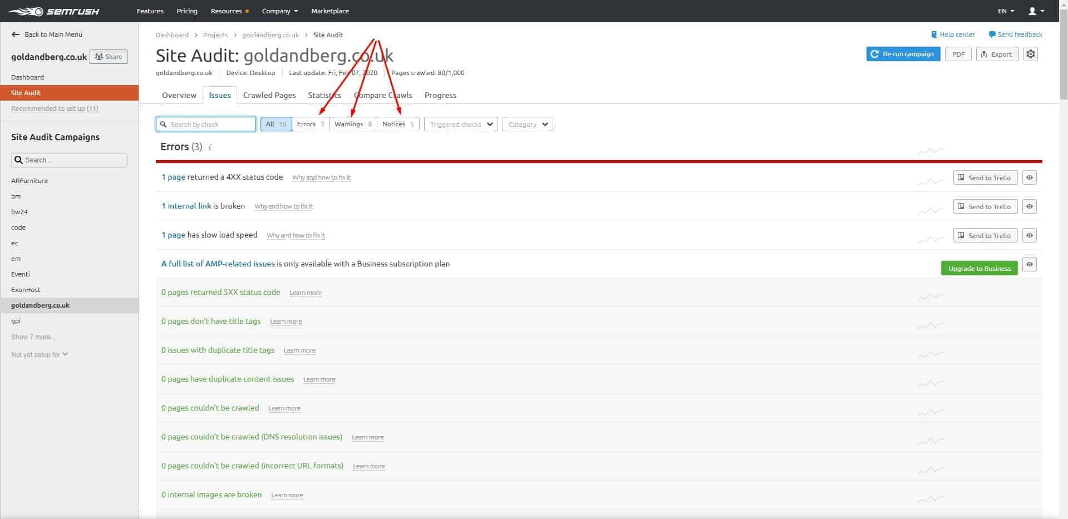The height and width of the screenshot is (519, 1068).
Task: Open Features in top menu
Action: coord(150,11)
